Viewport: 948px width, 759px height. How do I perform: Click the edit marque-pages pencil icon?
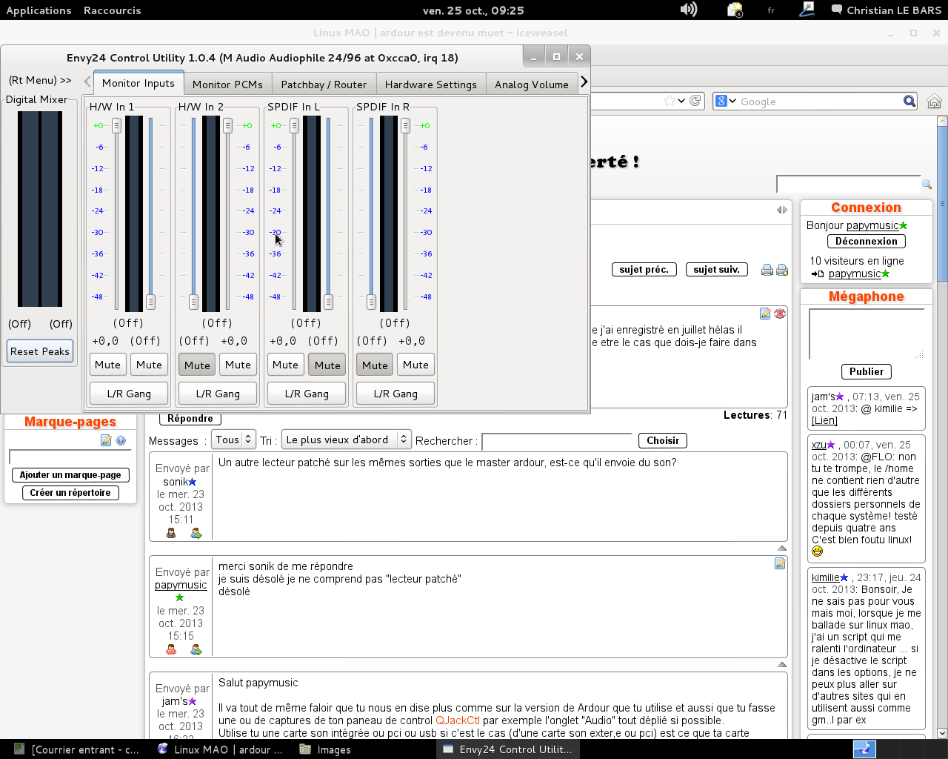(x=106, y=440)
